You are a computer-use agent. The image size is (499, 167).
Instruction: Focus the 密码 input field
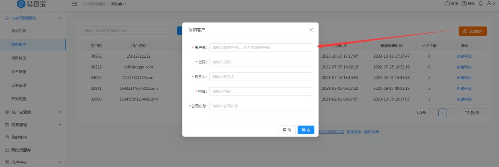260,62
